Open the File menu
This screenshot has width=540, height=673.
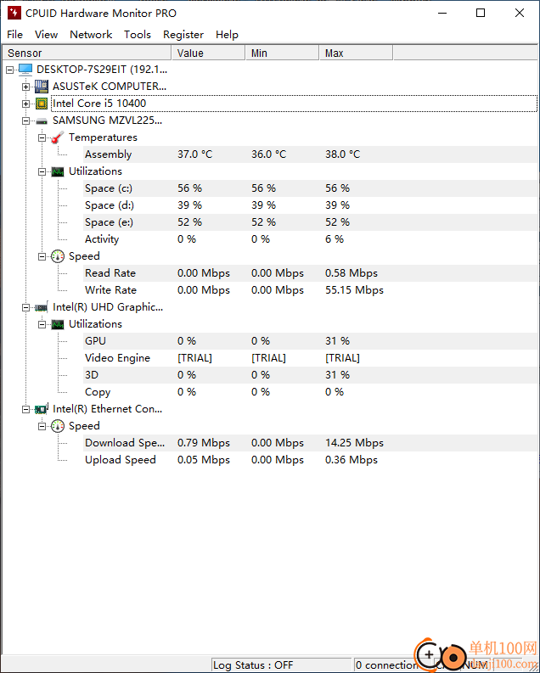15,34
